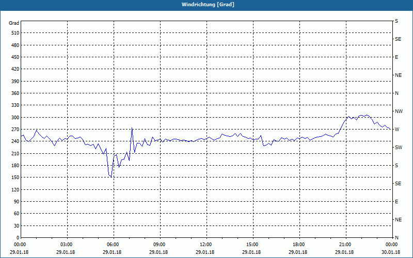The height and width of the screenshot is (258, 413).
Task: Select the 18:00 time axis label
Action: [x=299, y=245]
